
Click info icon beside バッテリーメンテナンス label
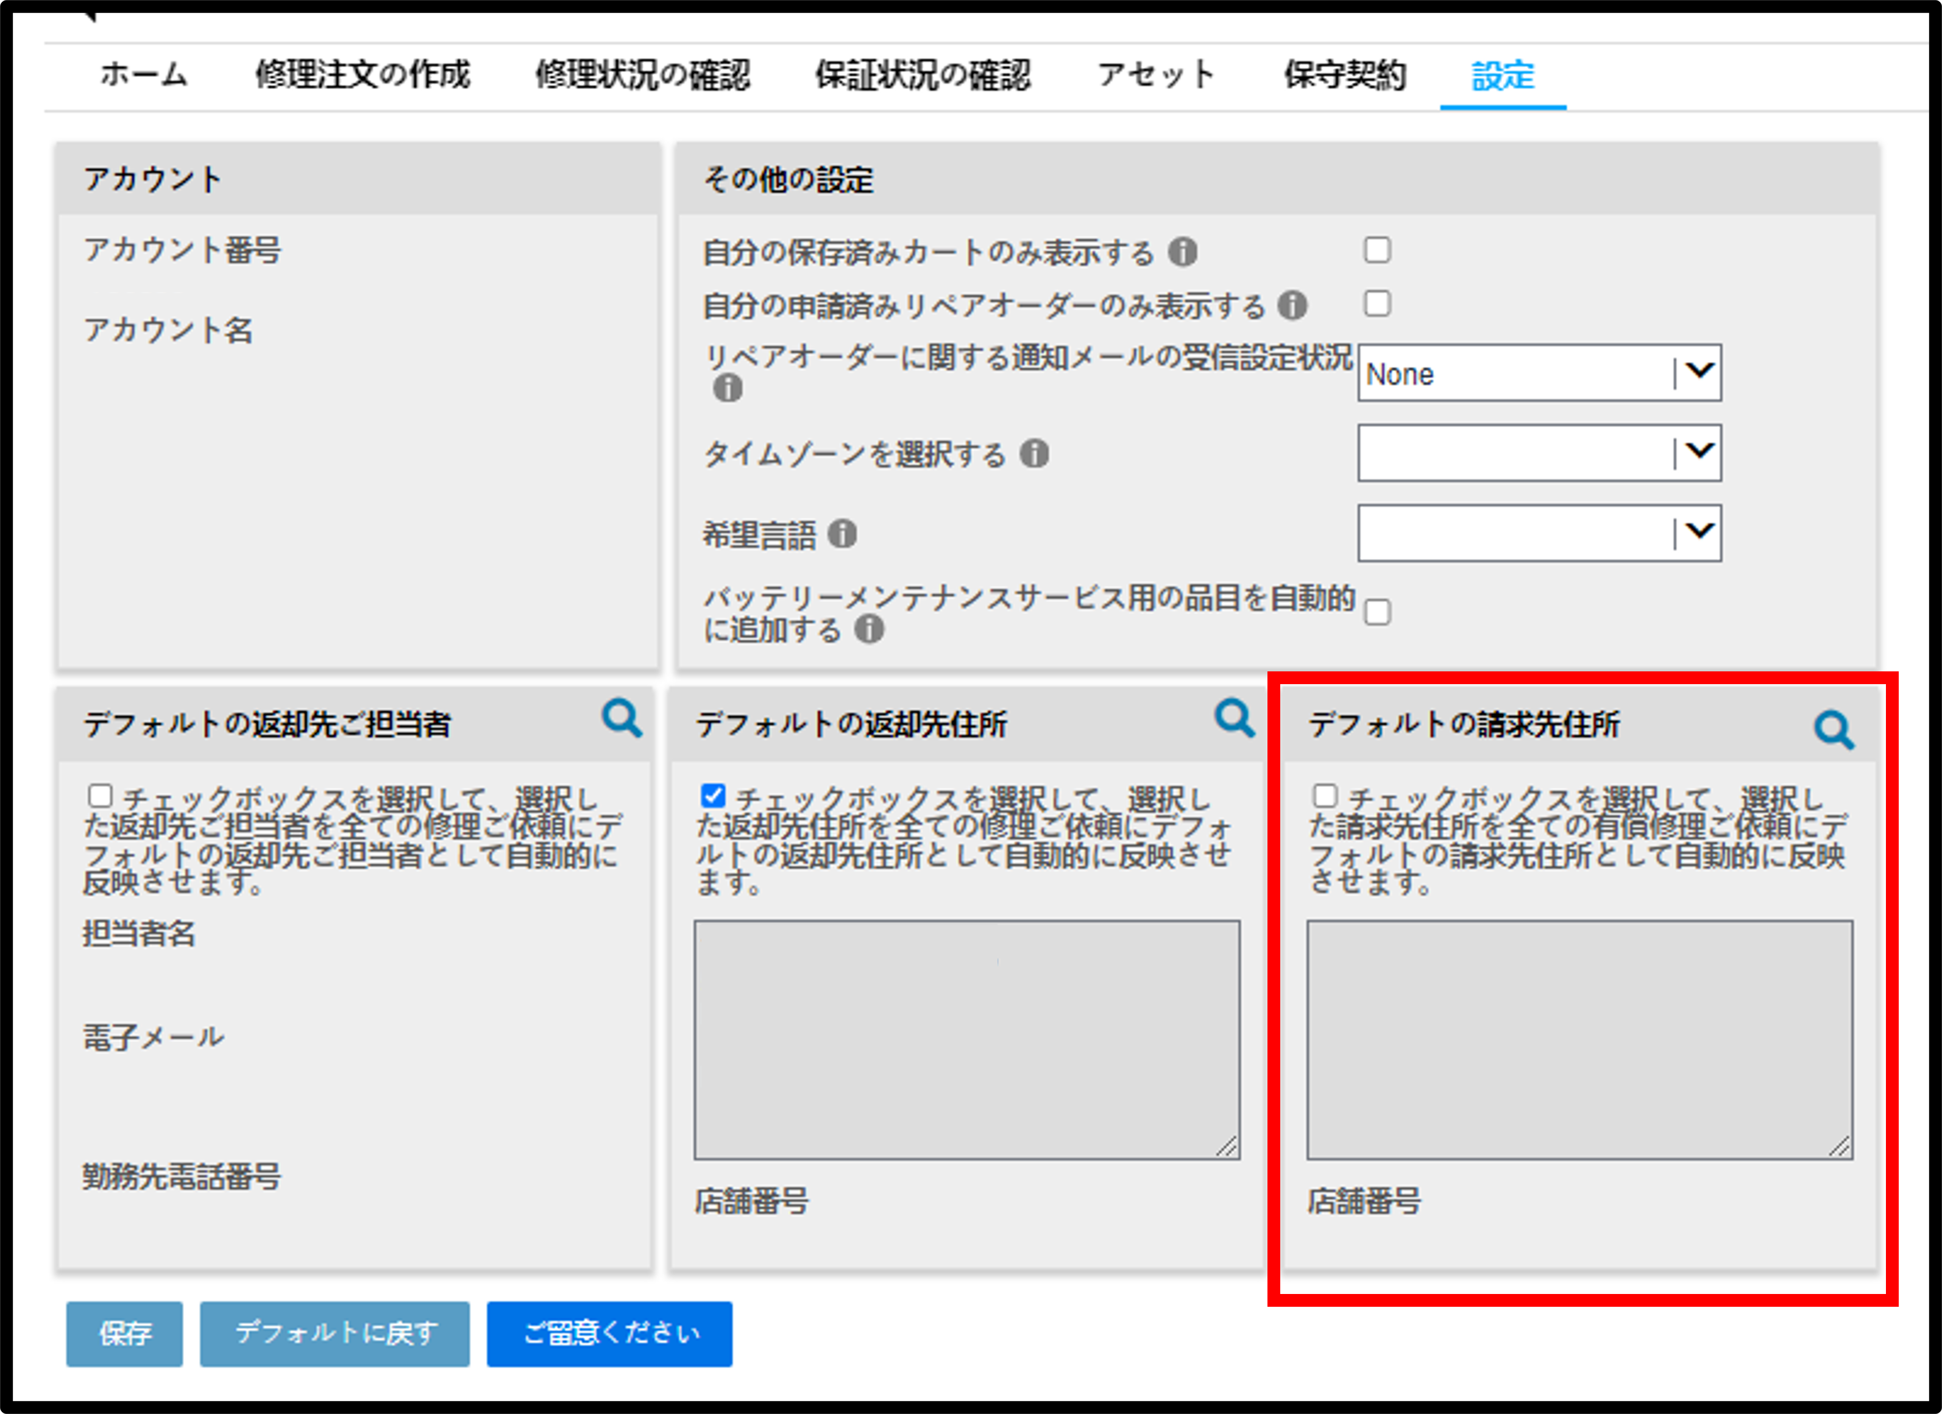click(869, 629)
